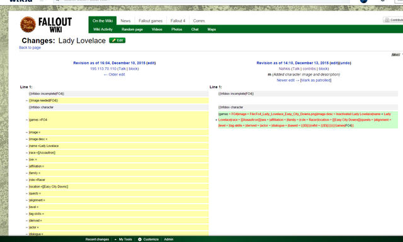Screen dimensions: 403x242
Task: Click the removed line '|affiliation ='
Action: click(118, 166)
